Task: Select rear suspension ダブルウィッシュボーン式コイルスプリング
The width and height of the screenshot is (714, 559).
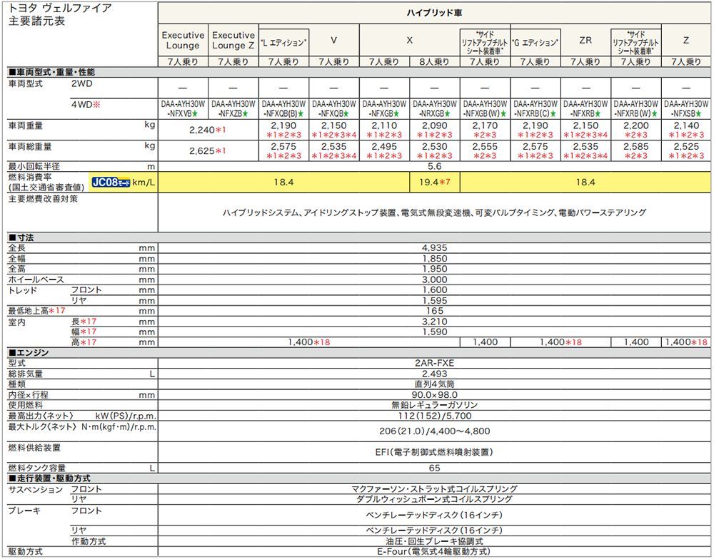Action: coord(434,499)
